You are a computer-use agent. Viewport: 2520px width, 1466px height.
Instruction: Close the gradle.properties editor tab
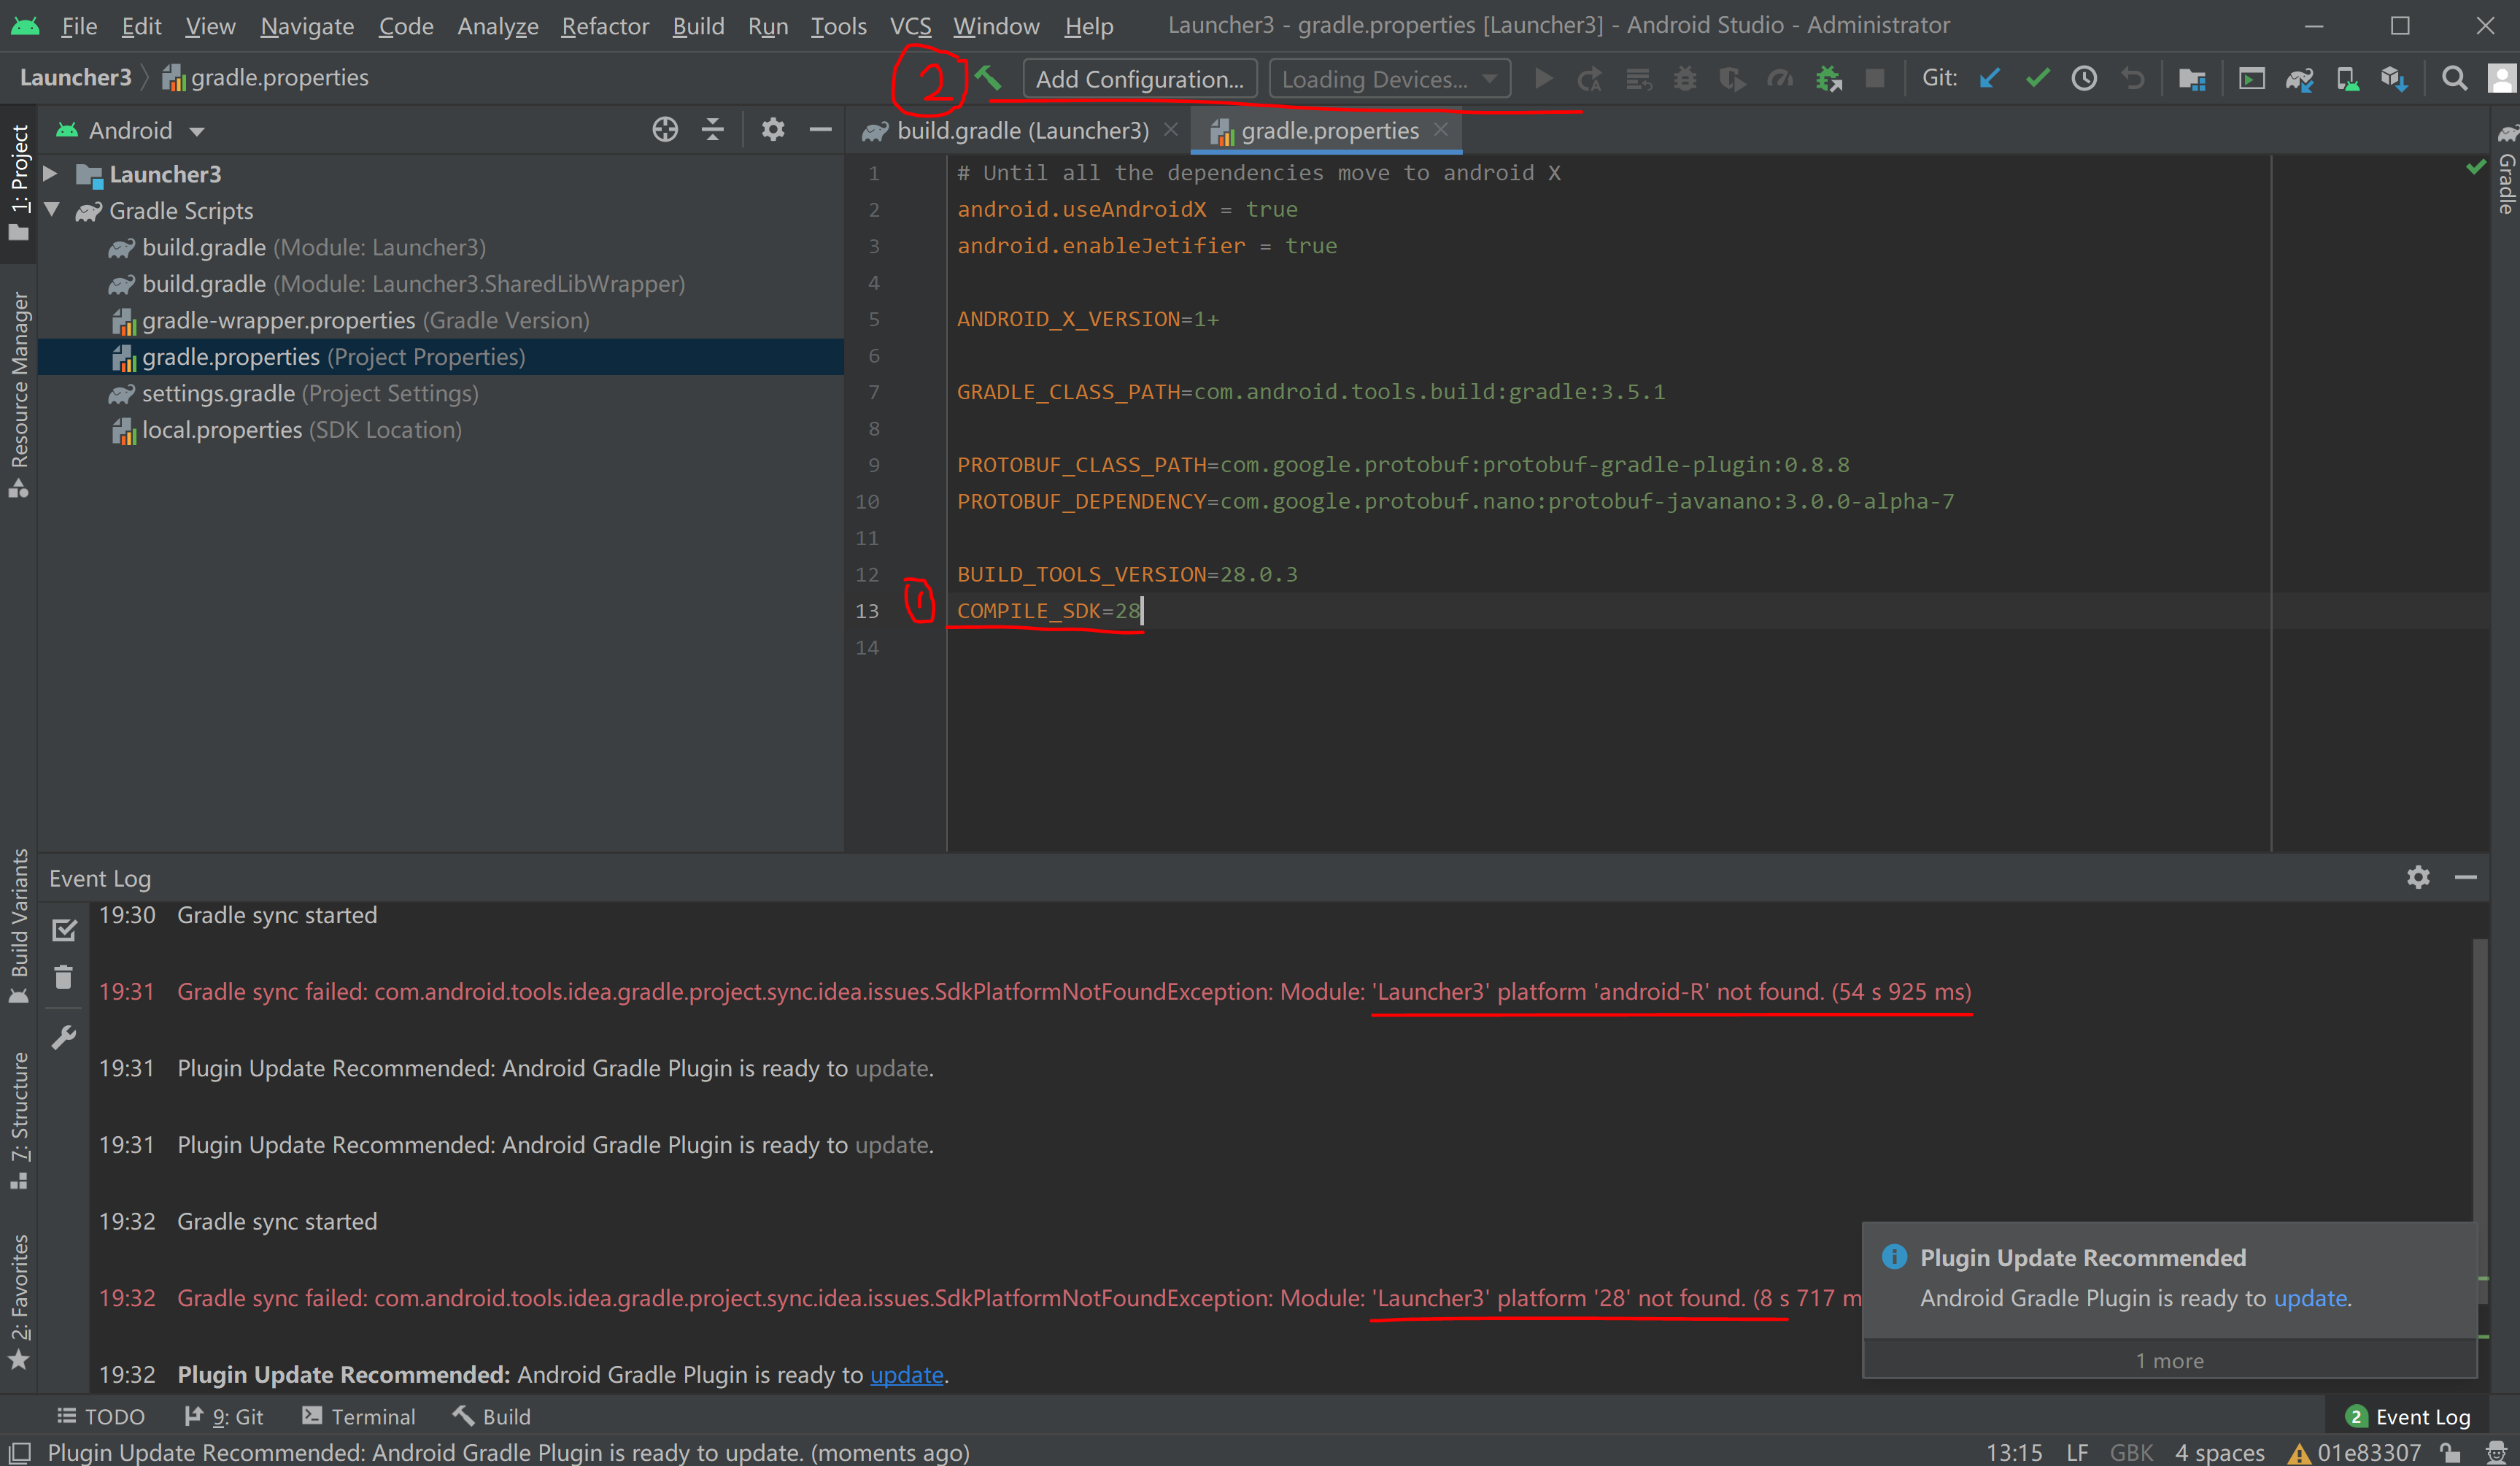1441,129
